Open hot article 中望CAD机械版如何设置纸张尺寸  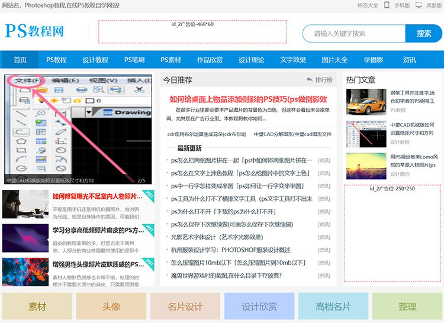[412, 129]
